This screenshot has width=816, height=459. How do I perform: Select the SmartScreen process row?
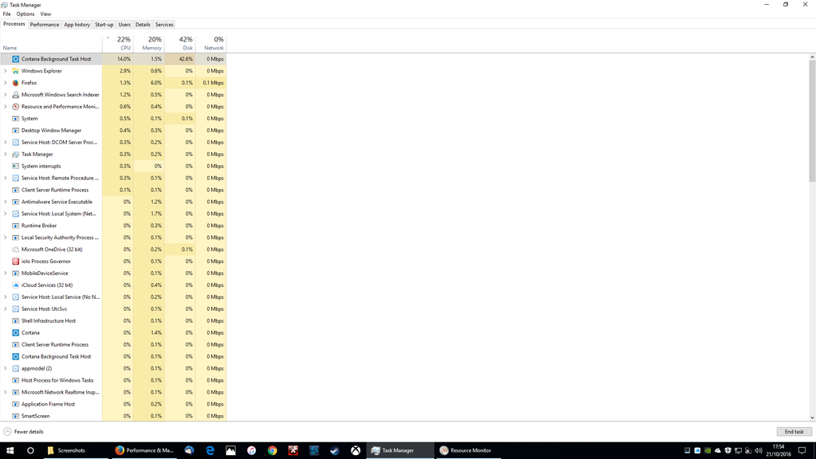[x=113, y=416]
